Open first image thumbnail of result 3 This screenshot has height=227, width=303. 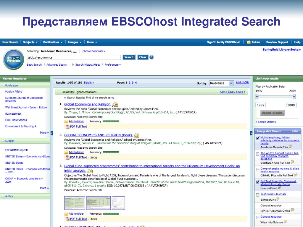click(x=75, y=203)
